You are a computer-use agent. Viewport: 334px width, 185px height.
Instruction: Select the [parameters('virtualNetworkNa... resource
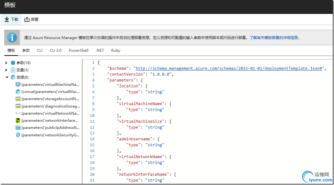[x=51, y=113]
